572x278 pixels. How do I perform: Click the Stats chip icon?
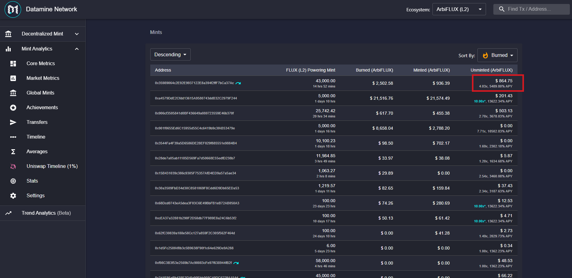(x=13, y=181)
